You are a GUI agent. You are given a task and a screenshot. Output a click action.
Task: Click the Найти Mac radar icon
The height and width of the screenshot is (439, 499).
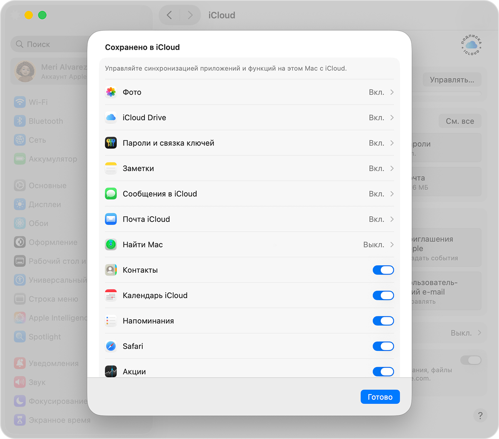111,244
